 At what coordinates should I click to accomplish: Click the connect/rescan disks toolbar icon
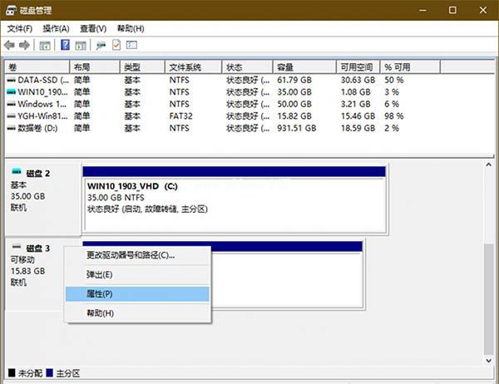(x=101, y=46)
